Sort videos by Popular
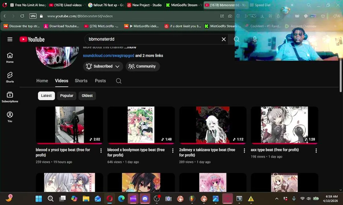Screen dimensions: 343x205 [x=67, y=96]
